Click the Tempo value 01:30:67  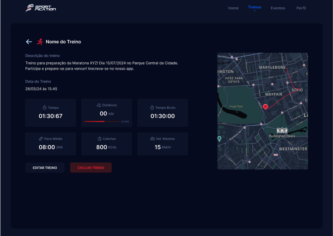[x=50, y=116]
